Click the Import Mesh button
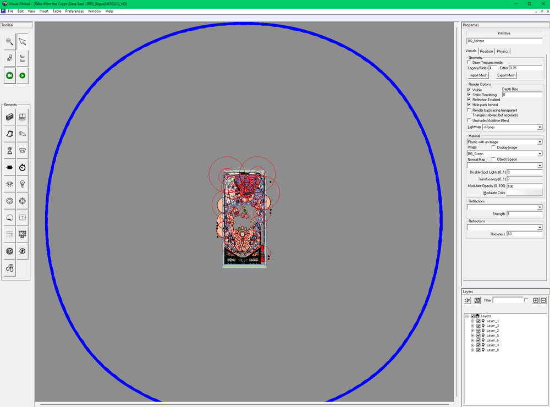This screenshot has height=407, width=550. pos(479,75)
